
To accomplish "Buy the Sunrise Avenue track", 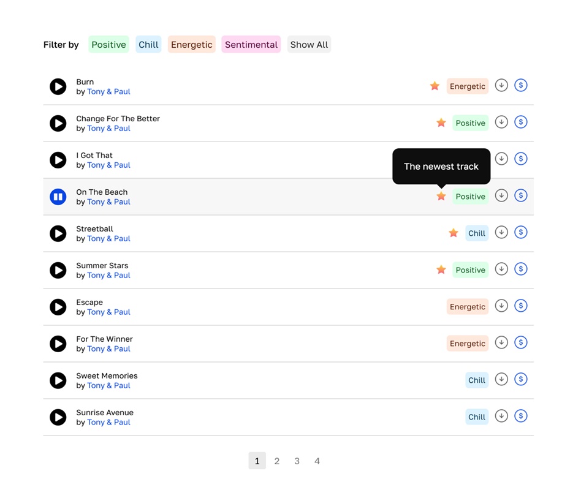I will pos(521,417).
